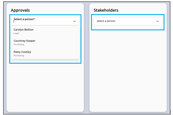Image resolution: width=173 pixels, height=115 pixels.
Task: Click Purchasing label under Courtney Kasper
Action: pos(19,44)
